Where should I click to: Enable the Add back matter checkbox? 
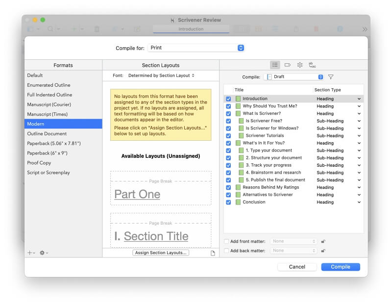point(226,251)
